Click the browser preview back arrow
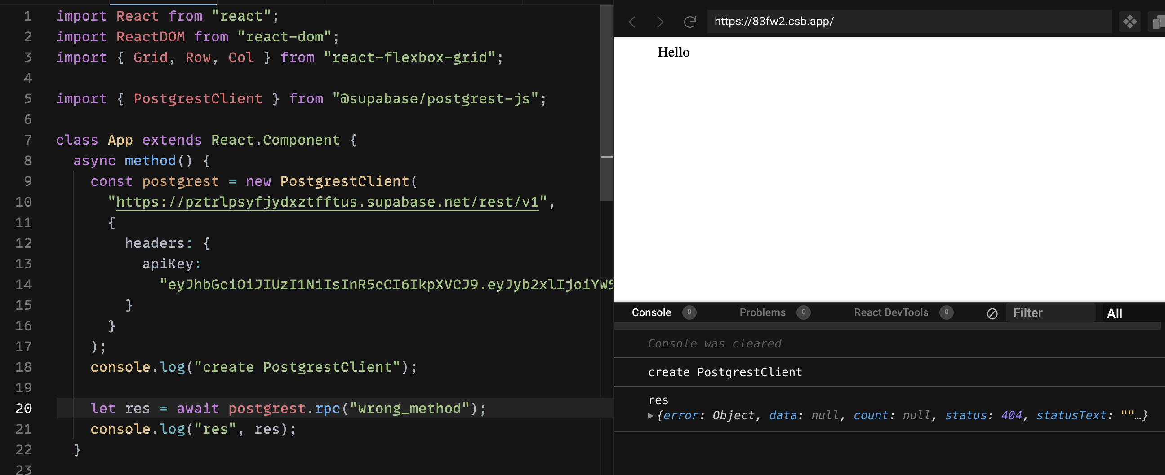This screenshot has width=1165, height=475. tap(632, 22)
